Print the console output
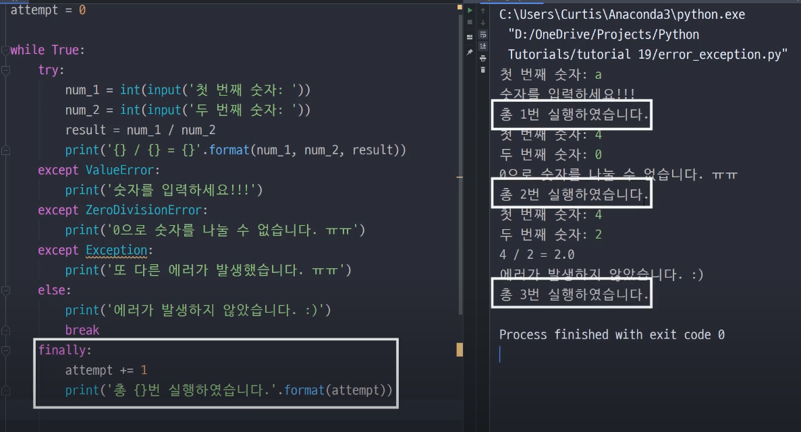This screenshot has height=432, width=801. 482,58
